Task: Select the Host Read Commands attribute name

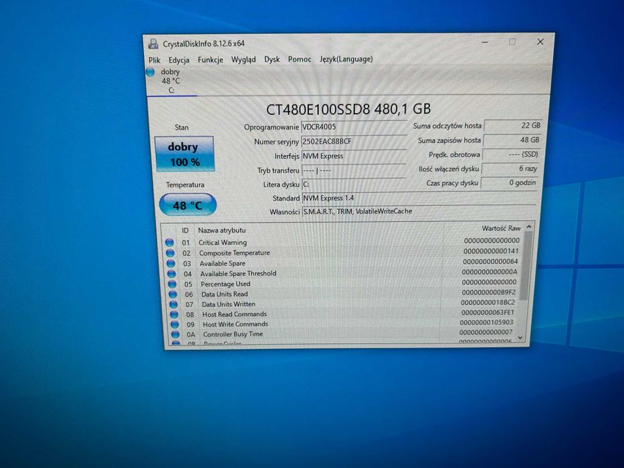Action: (234, 314)
